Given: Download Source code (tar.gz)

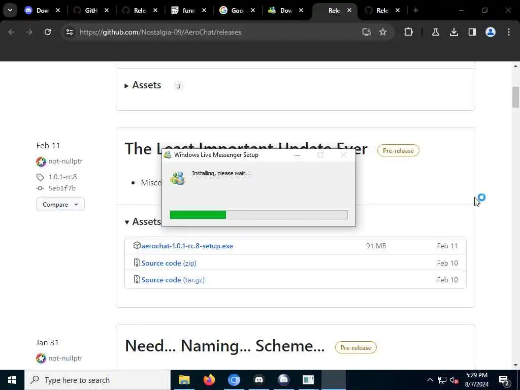Looking at the screenshot, I should click(x=173, y=280).
